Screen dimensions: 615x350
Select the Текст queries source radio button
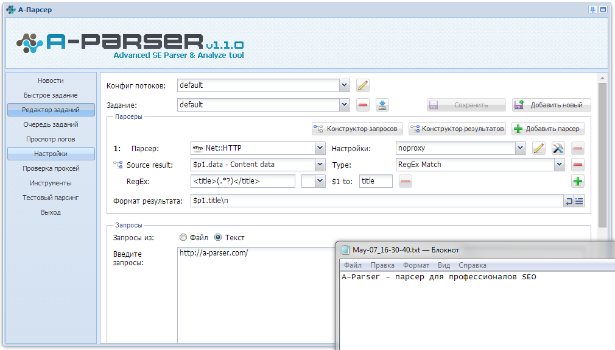[218, 237]
